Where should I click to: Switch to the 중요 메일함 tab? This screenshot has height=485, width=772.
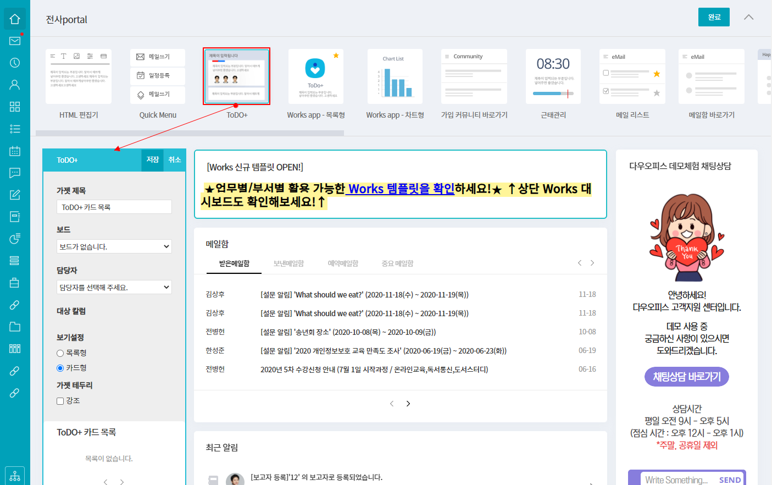397,263
